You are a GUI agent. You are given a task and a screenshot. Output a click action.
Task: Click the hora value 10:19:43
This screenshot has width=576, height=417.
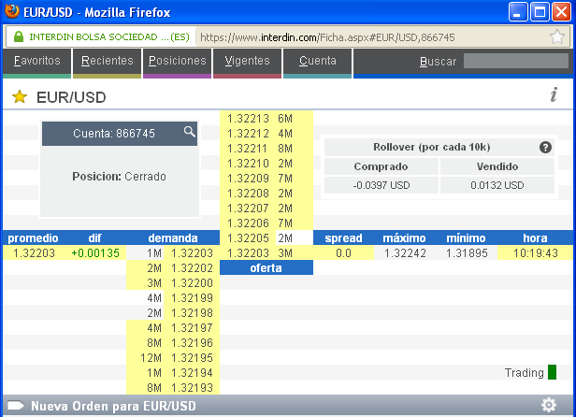click(535, 253)
